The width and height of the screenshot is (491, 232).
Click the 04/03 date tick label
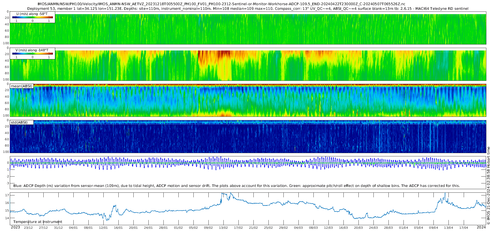pyautogui.click(x=298, y=228)
